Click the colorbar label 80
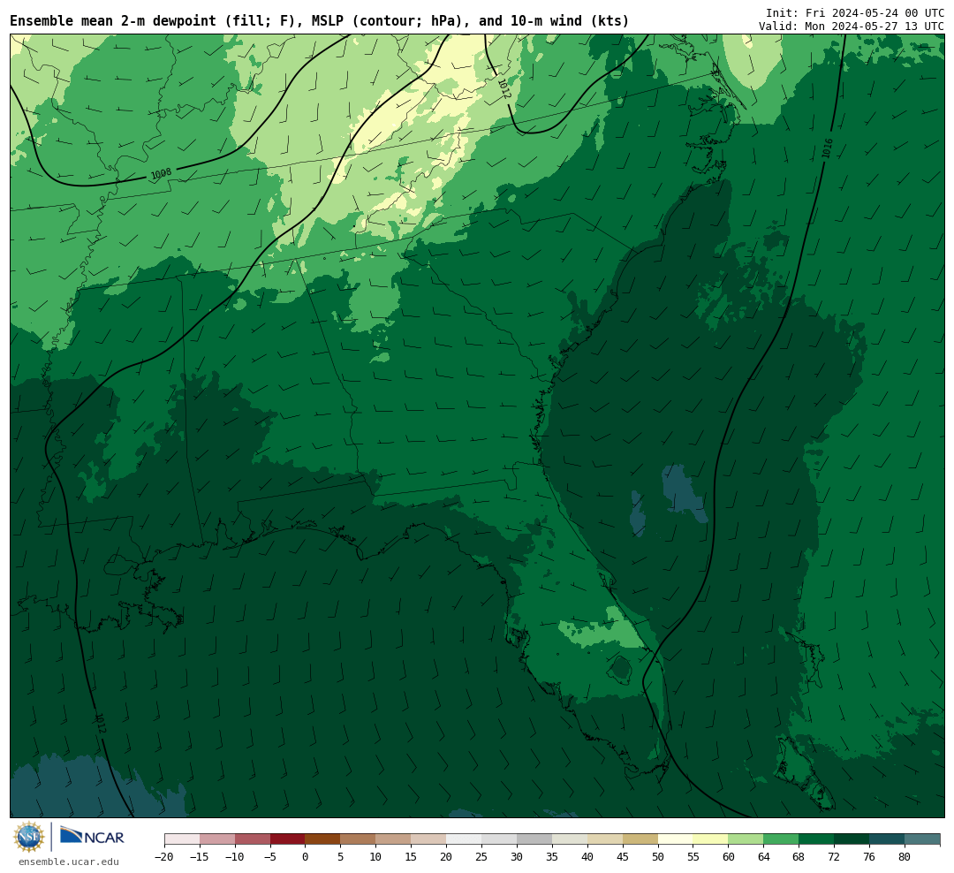This screenshot has height=873, width=954. point(905,856)
